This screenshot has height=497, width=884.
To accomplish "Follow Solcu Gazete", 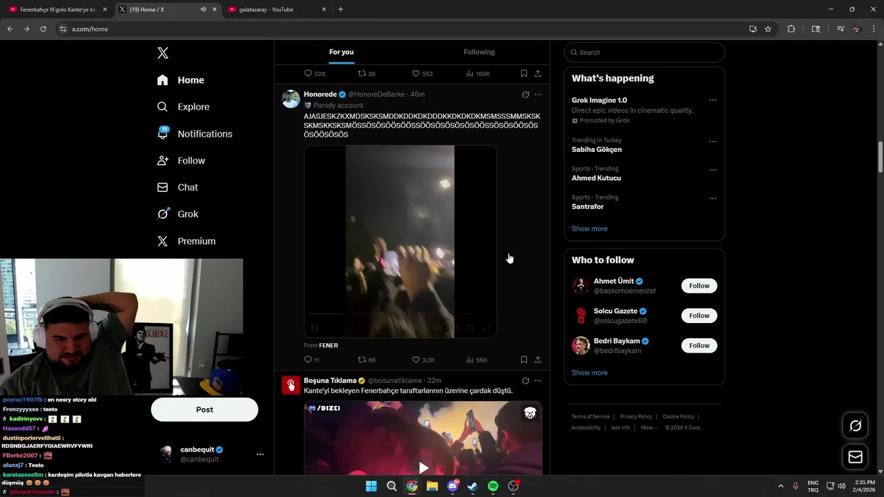I will 699,315.
